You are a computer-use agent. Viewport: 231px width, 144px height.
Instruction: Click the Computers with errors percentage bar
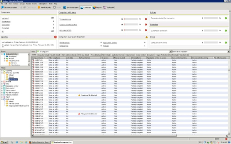pyautogui.click(x=211, y=42)
